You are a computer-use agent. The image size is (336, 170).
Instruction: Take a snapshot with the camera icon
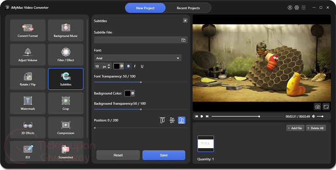click(x=317, y=107)
